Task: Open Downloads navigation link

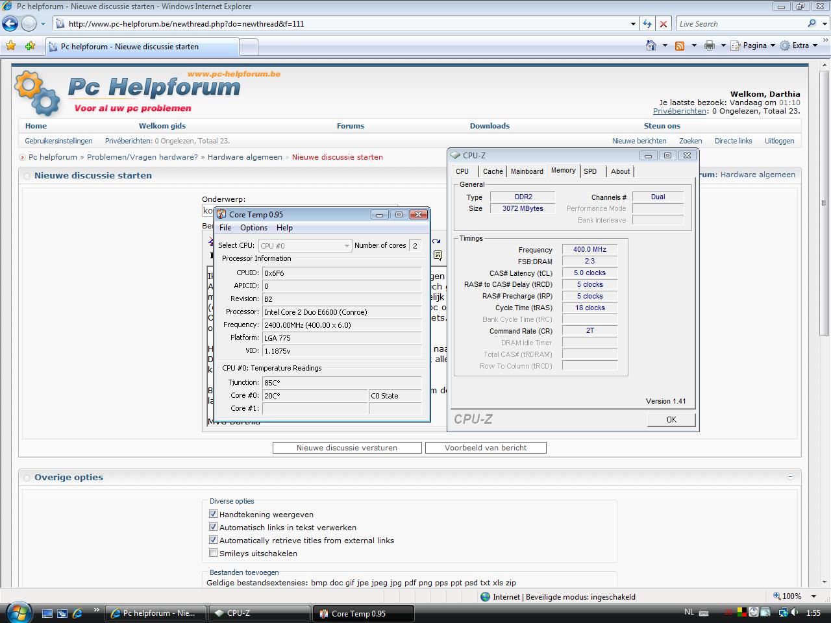Action: 490,126
